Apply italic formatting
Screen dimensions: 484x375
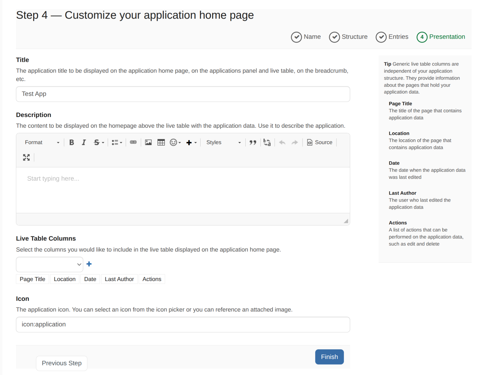click(x=84, y=142)
